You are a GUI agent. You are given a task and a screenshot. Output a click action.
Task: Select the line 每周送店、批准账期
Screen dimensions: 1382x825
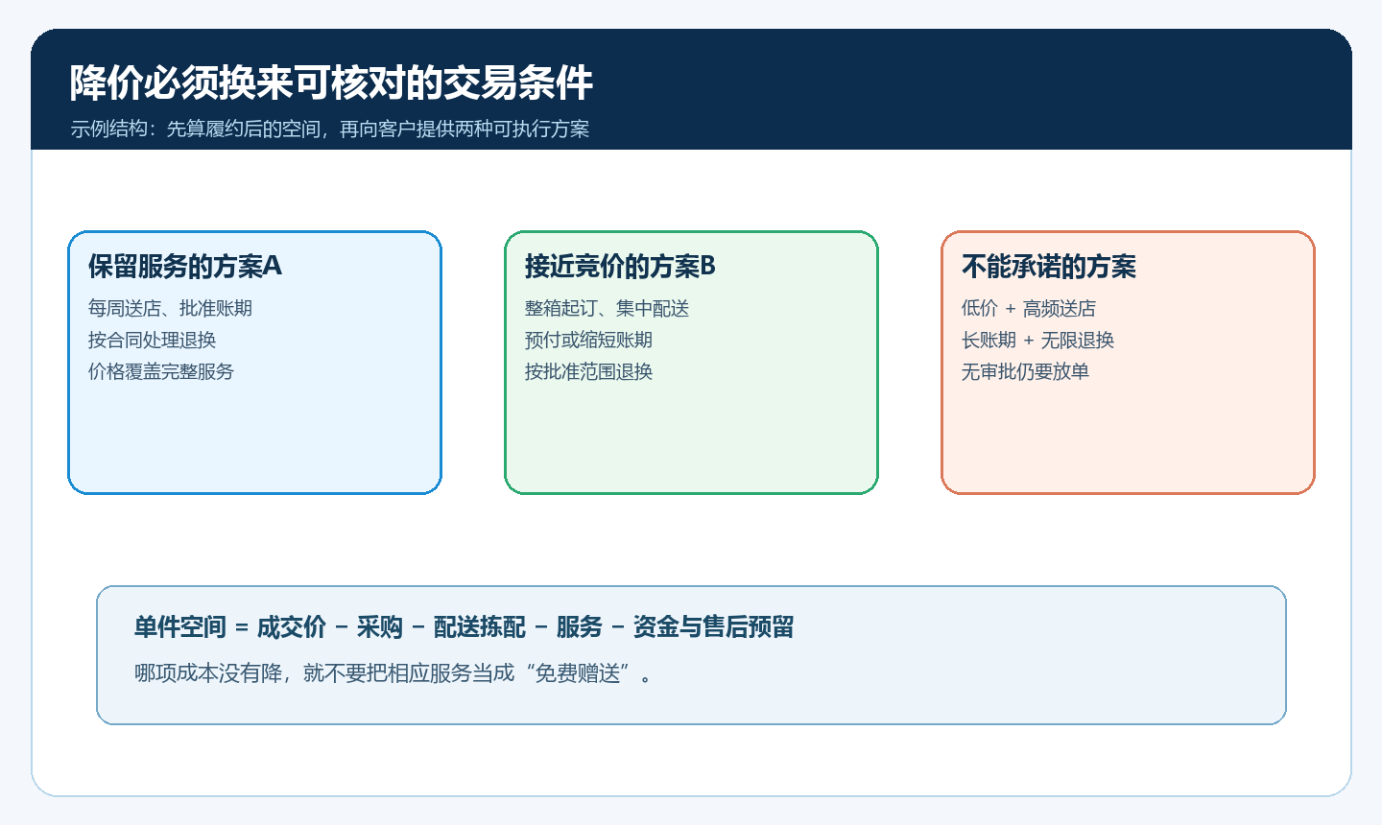(170, 308)
